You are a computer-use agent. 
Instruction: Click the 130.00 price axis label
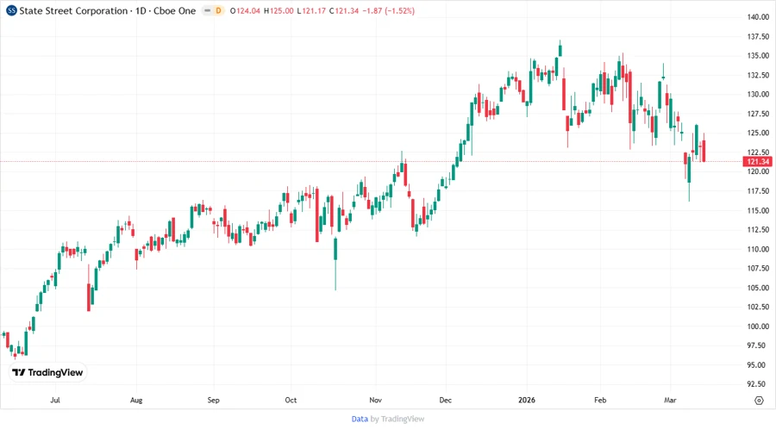click(758, 94)
